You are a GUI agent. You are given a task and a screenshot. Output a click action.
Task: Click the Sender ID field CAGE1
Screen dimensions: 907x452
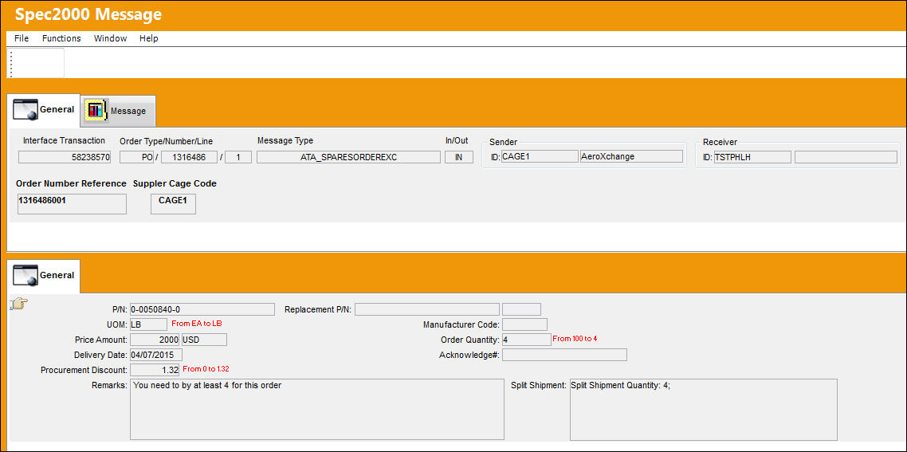point(539,157)
